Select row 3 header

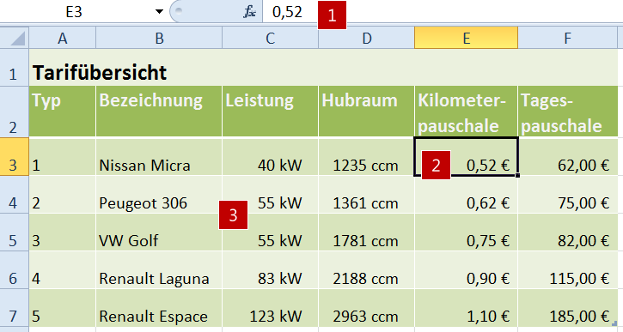pyautogui.click(x=15, y=157)
